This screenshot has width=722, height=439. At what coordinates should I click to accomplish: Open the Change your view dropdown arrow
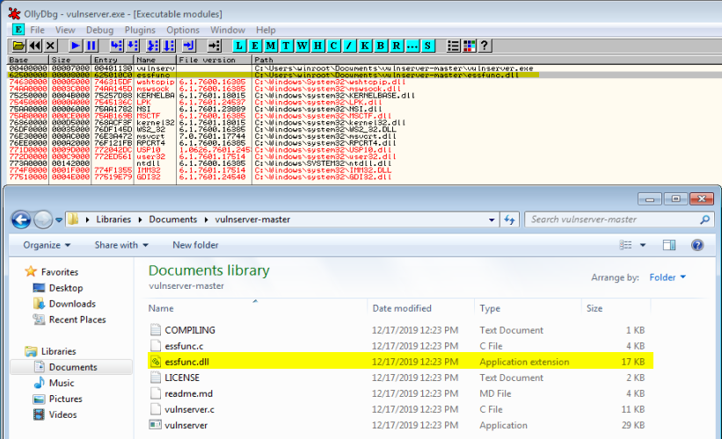[643, 245]
